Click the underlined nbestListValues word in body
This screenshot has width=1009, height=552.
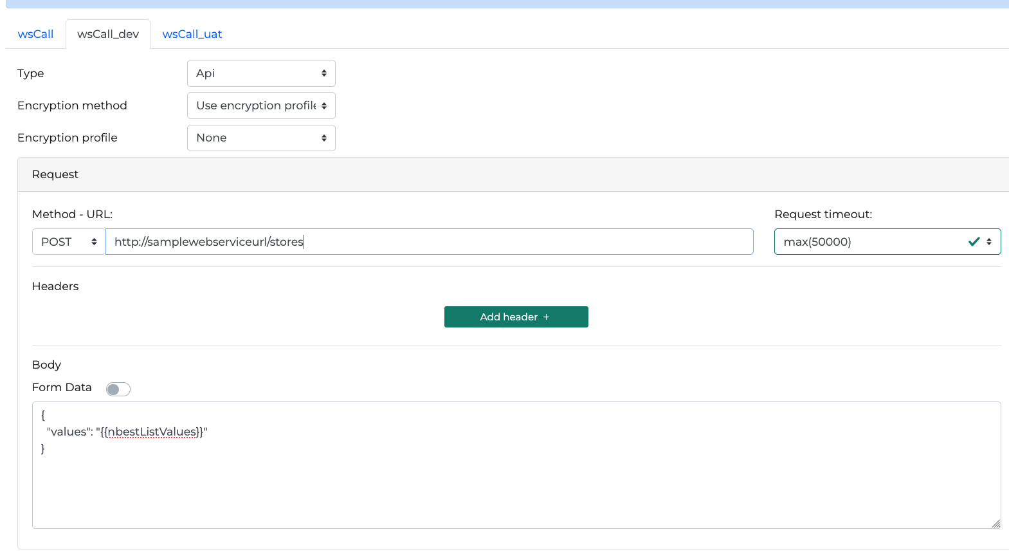(x=152, y=432)
